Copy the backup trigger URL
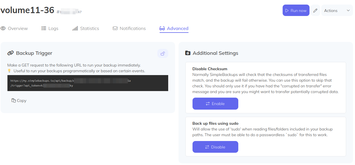Screen dimensions: 355x165 point(19,100)
